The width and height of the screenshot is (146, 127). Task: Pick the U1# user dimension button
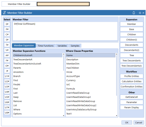(7, 76)
